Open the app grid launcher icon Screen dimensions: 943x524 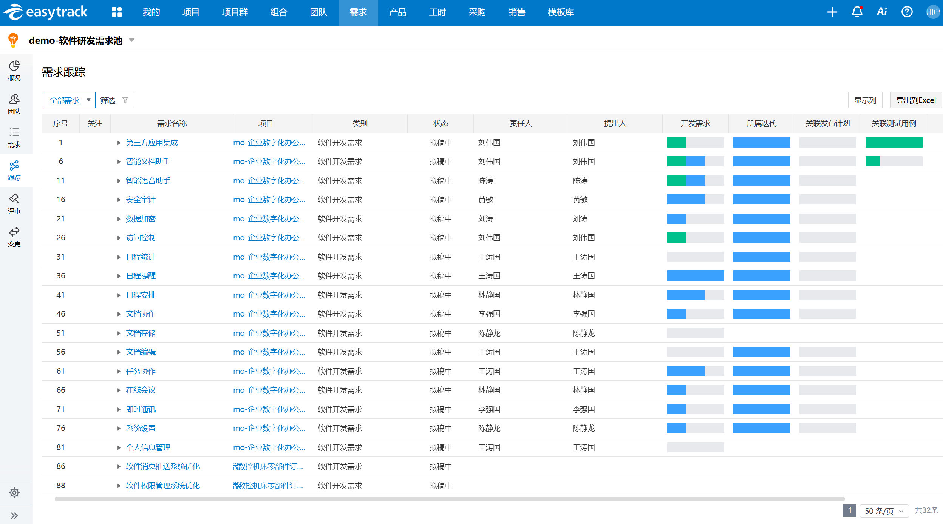(117, 12)
